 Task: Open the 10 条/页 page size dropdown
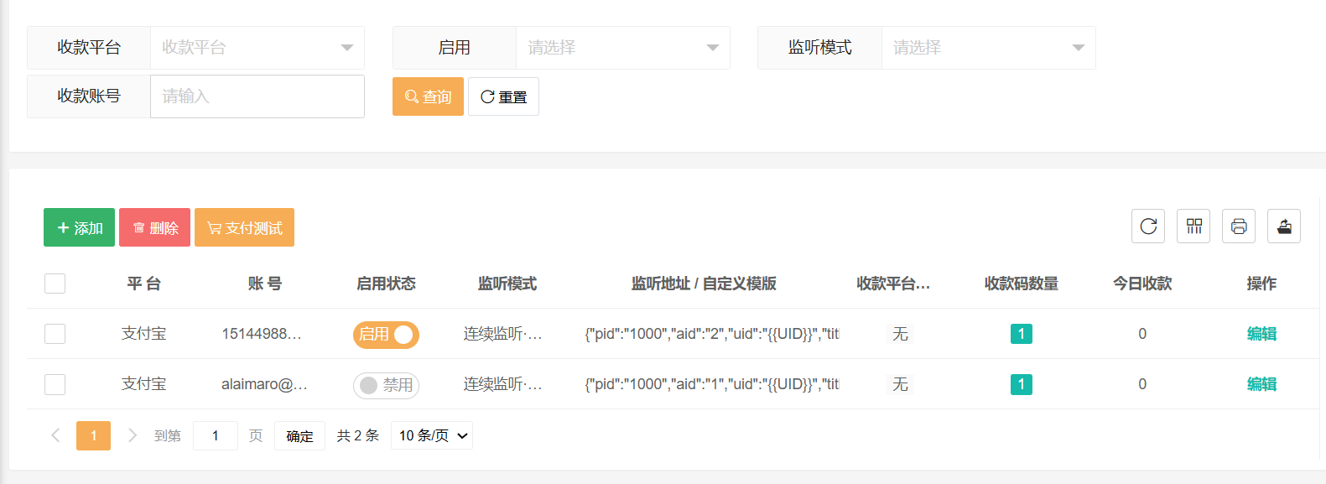tap(432, 435)
